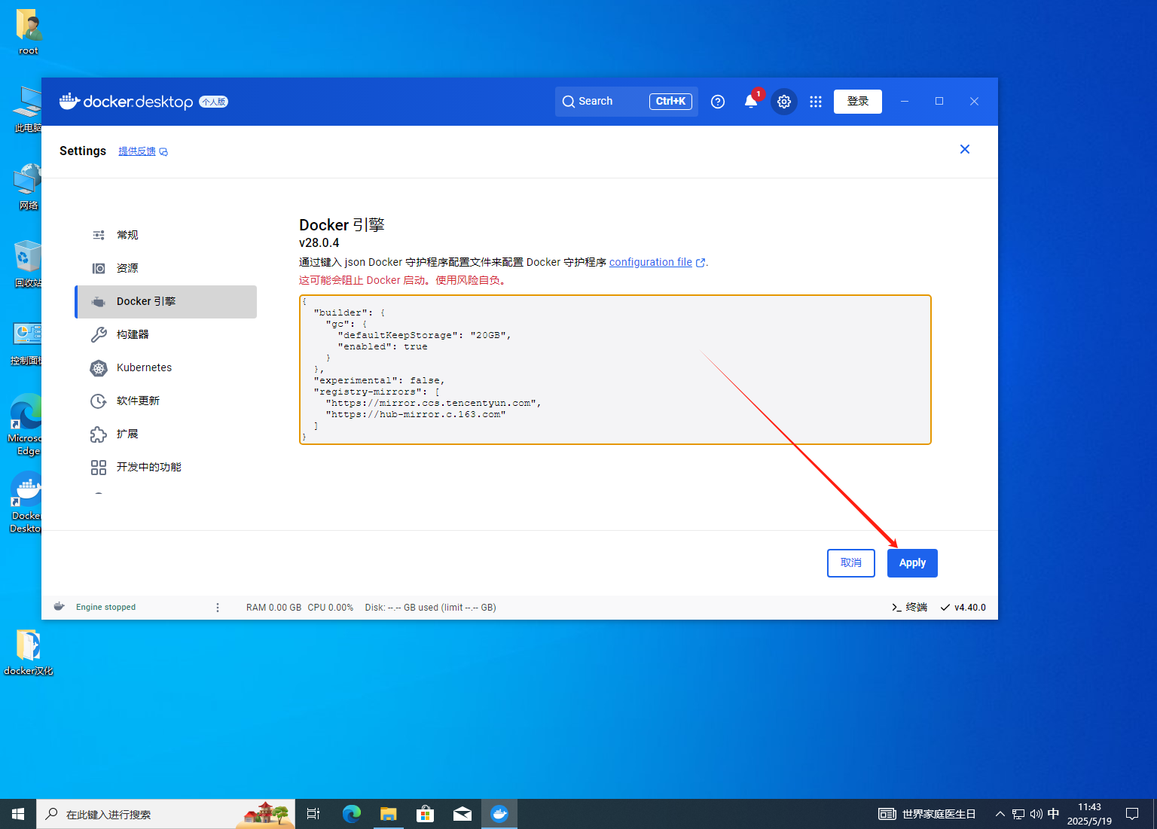This screenshot has height=829, width=1157.
Task: Open the 提供反馈 feedback link
Action: point(142,151)
